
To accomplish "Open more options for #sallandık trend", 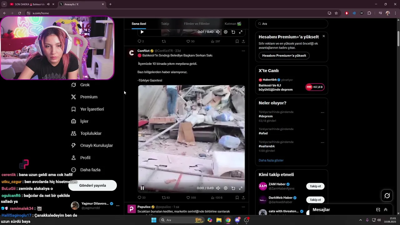I will [x=322, y=142].
